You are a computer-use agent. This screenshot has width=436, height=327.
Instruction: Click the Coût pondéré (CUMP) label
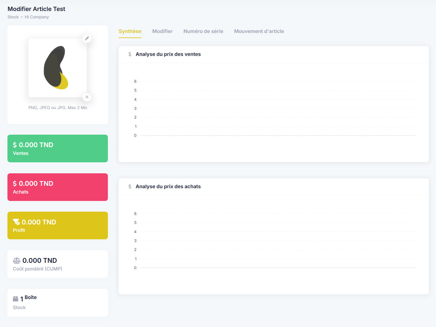[37, 269]
